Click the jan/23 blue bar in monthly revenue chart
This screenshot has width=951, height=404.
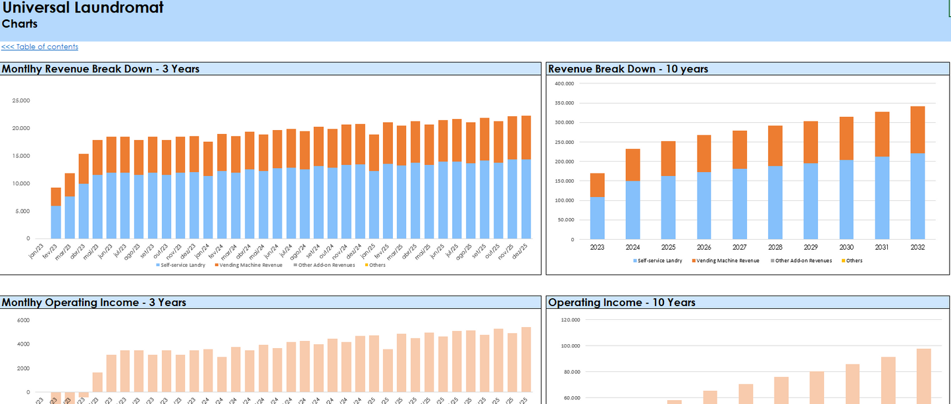coord(56,222)
